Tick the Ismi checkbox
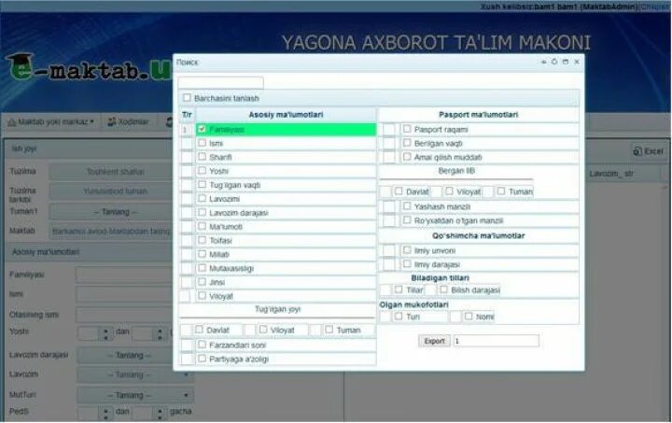This screenshot has width=672, height=423. pos(202,143)
